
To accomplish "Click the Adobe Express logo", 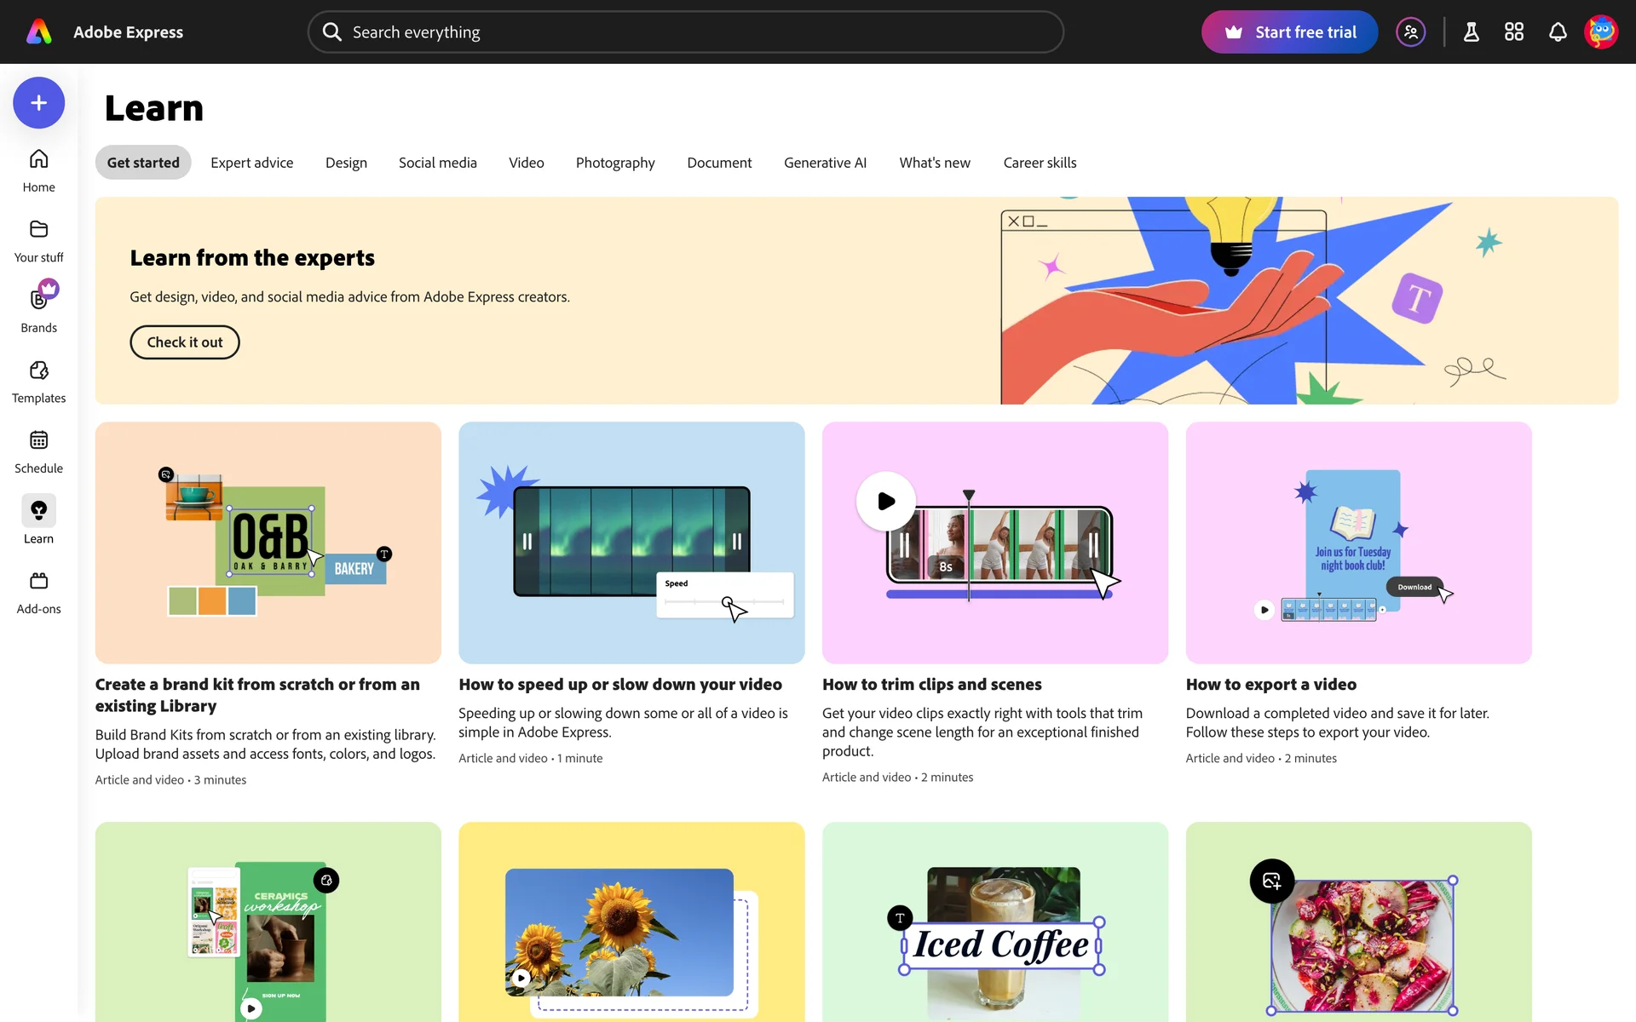I will pos(39,32).
